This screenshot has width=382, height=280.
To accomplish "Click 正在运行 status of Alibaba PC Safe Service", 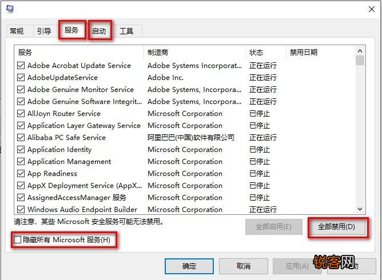I will [x=263, y=137].
